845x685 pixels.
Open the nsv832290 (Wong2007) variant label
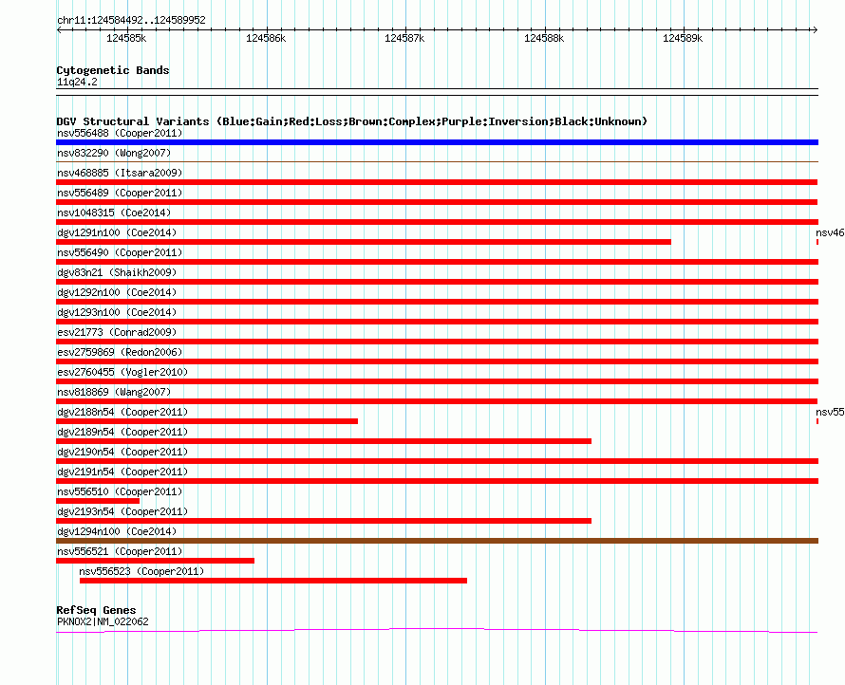pyautogui.click(x=114, y=153)
